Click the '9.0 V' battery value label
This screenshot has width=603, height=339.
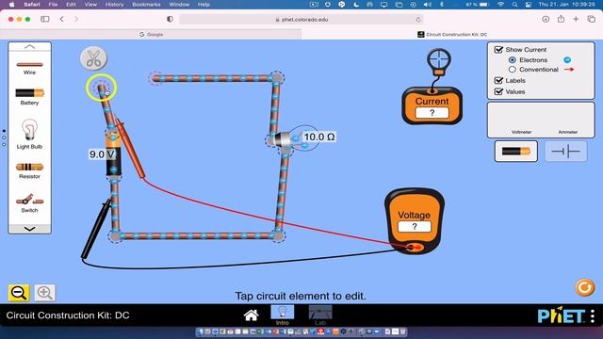102,154
